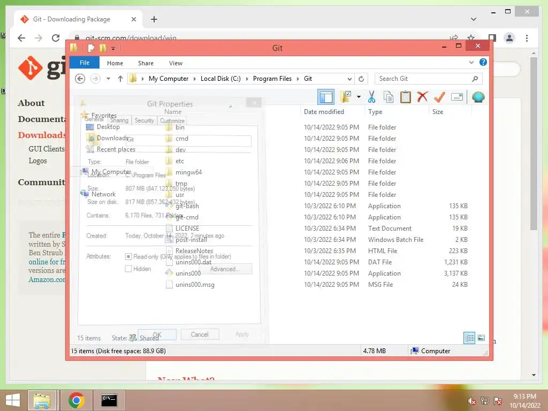Open the dropdown arrow beside folder options icon
548x411 pixels.
[x=359, y=97]
